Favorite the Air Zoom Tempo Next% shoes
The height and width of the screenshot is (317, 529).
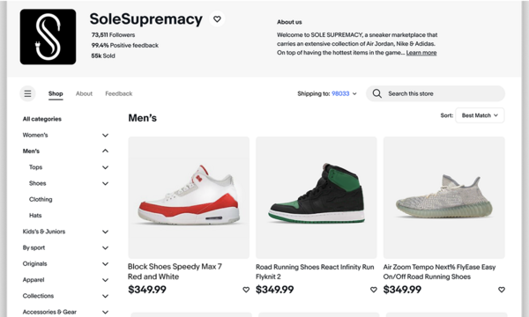502,290
